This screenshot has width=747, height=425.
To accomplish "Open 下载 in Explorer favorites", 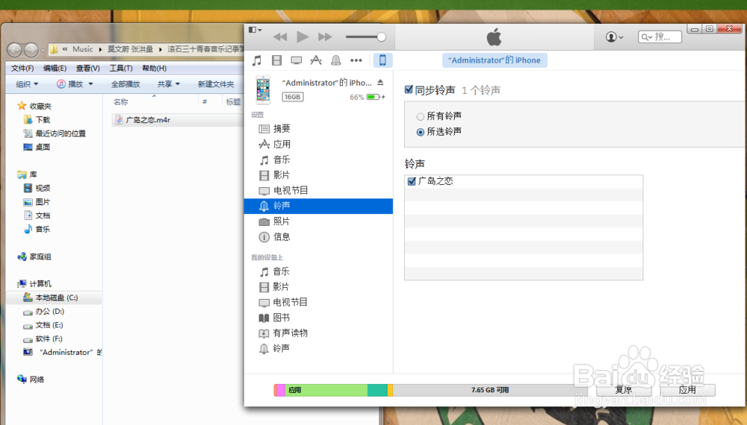I will click(43, 120).
